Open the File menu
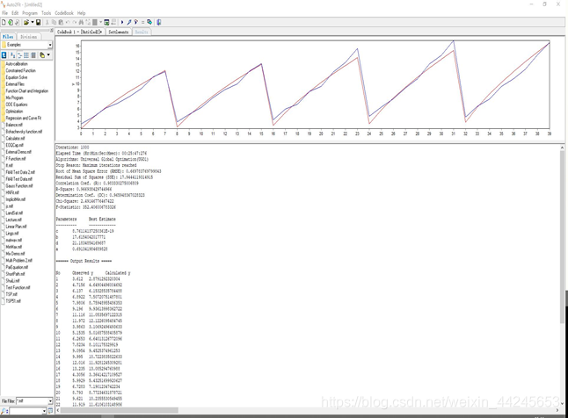Image resolution: width=568 pixels, height=418 pixels. tap(4, 13)
